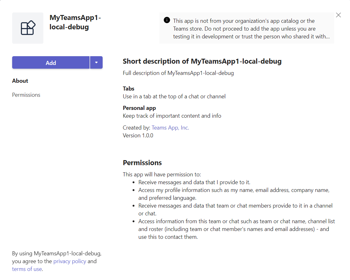Click the MyTeamsApp1-local-debug app icon
This screenshot has height=280, width=350.
pos(28,28)
